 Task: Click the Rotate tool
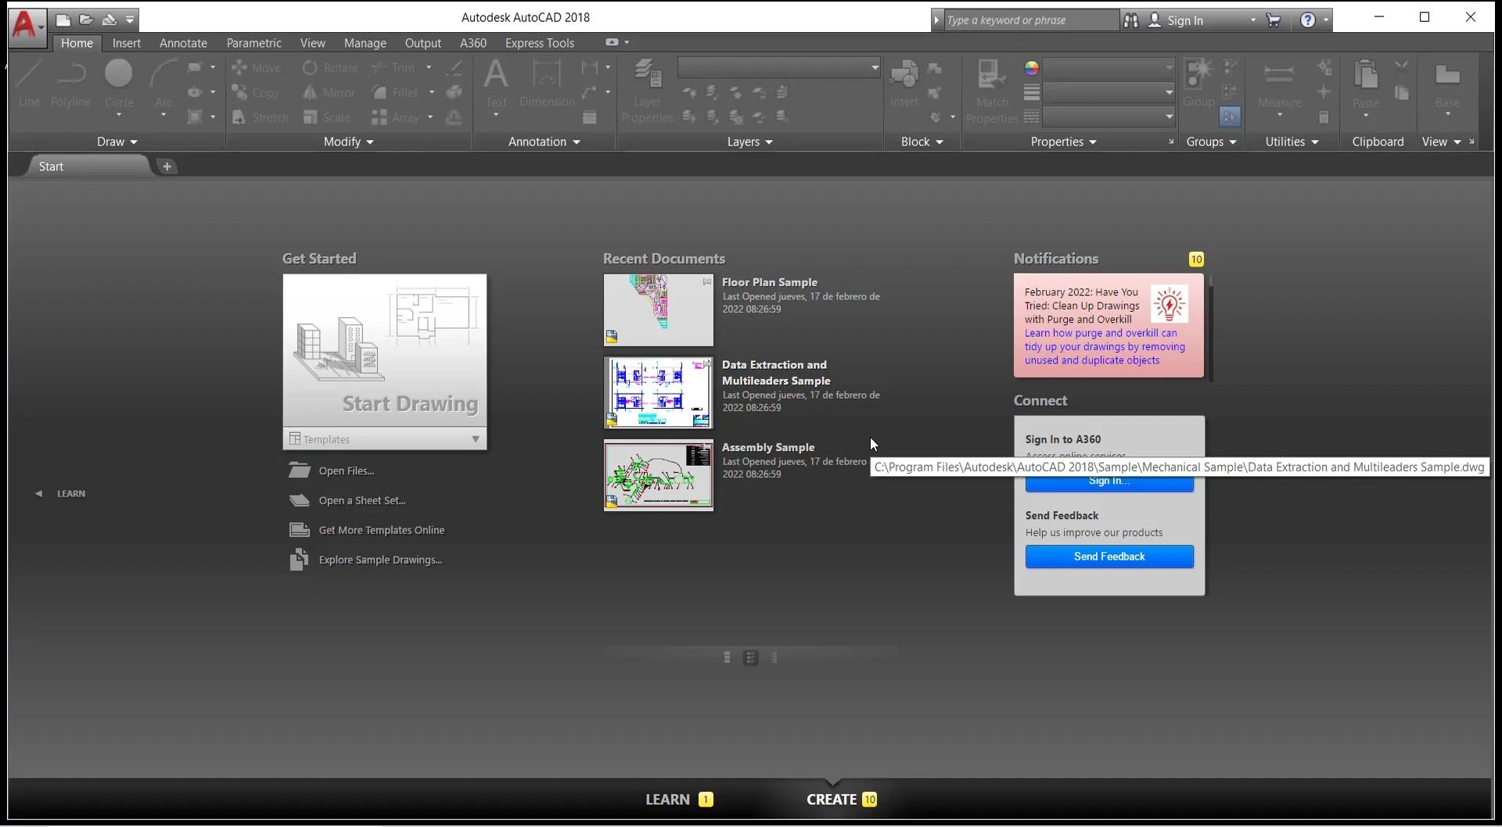[330, 68]
